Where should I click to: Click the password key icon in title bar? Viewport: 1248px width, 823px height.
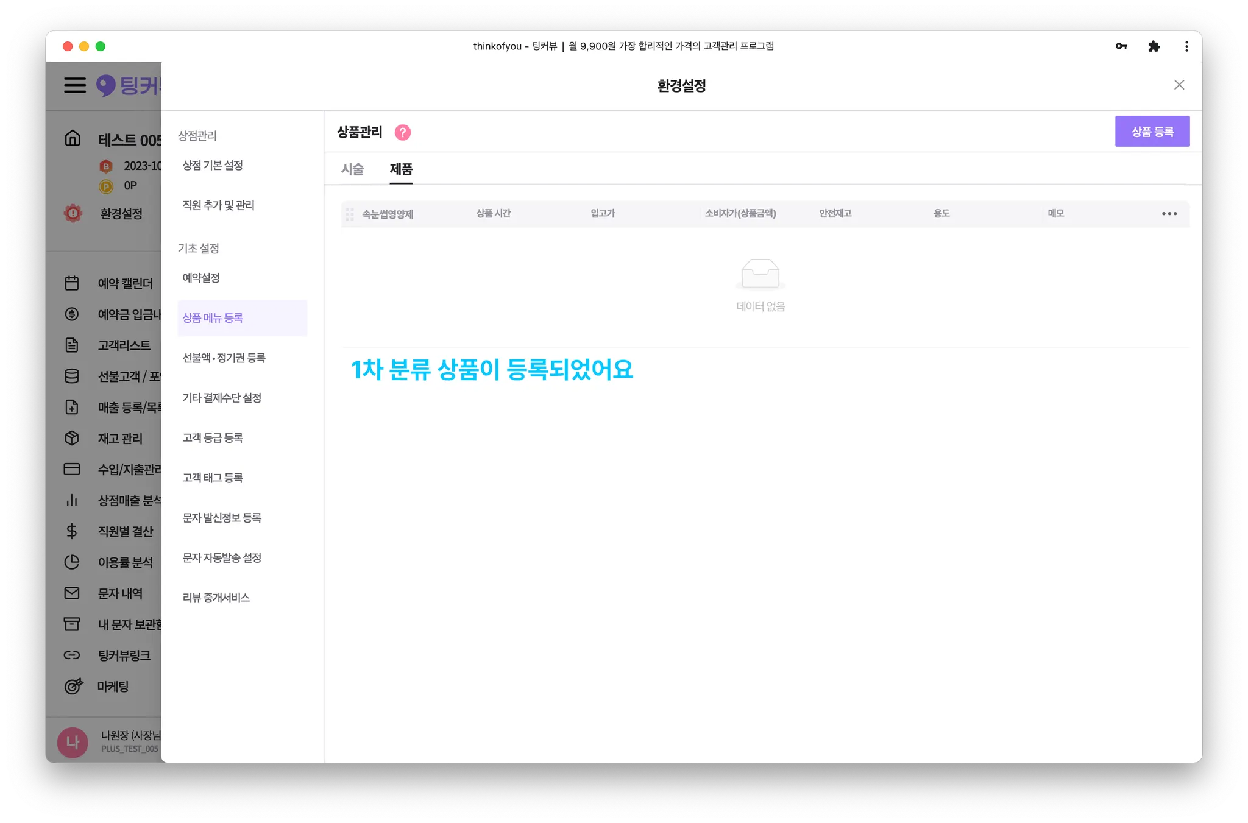click(x=1121, y=46)
